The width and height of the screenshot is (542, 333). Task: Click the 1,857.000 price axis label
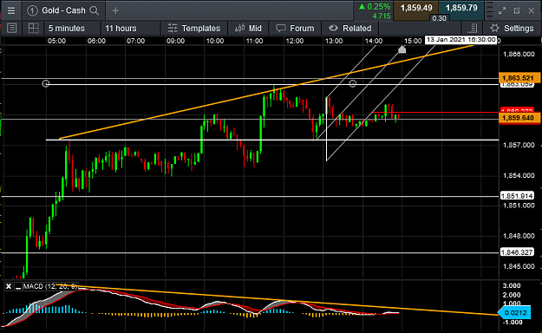click(519, 145)
